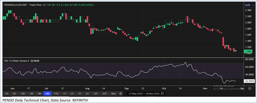Open the calendar date picker icon
Viewport: 257px width, 103px height.
point(162,93)
